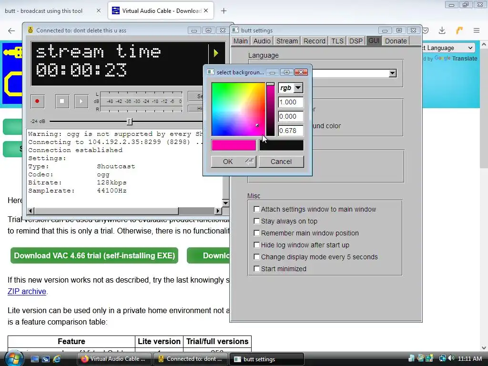The height and width of the screenshot is (366, 488).
Task: Click the butt volume slider handle
Action: point(130,122)
